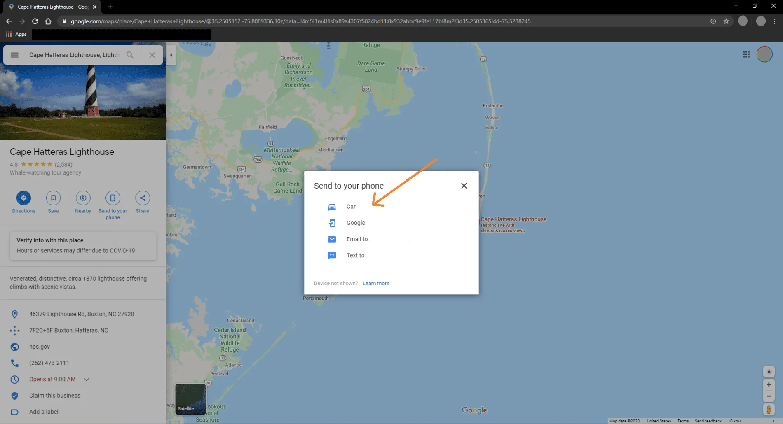The height and width of the screenshot is (424, 783).
Task: Reload the current page
Action: [35, 21]
